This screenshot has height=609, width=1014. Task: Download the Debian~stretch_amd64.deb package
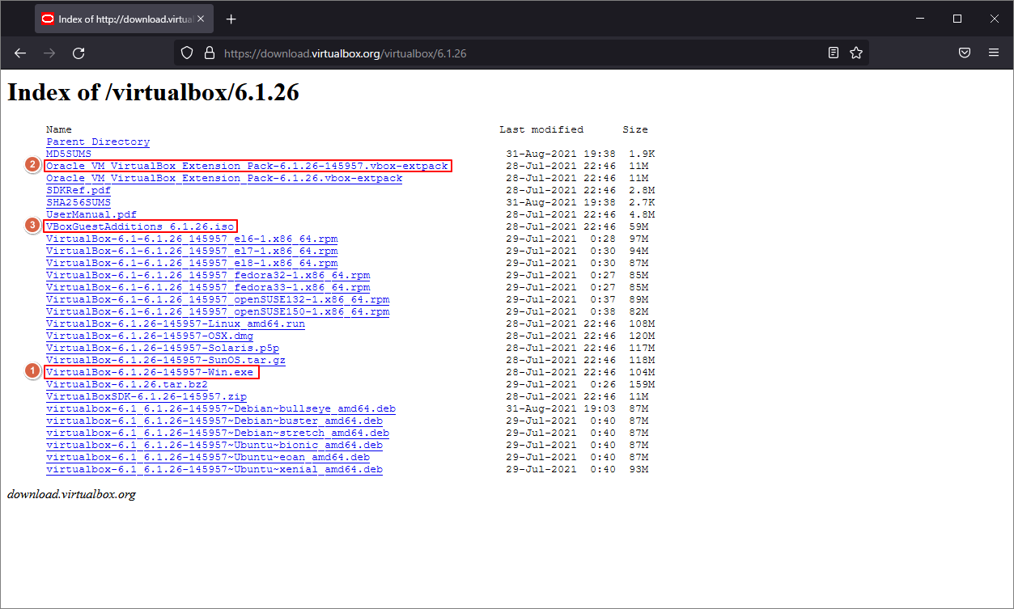(x=218, y=433)
